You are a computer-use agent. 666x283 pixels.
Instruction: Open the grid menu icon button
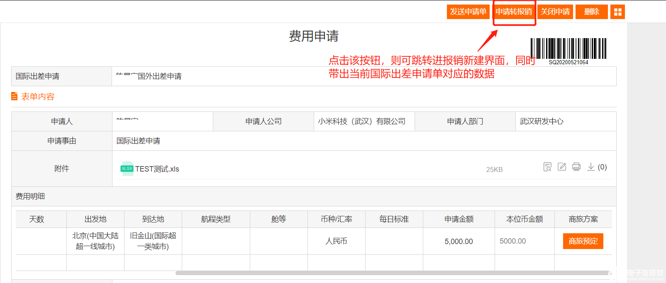[618, 12]
